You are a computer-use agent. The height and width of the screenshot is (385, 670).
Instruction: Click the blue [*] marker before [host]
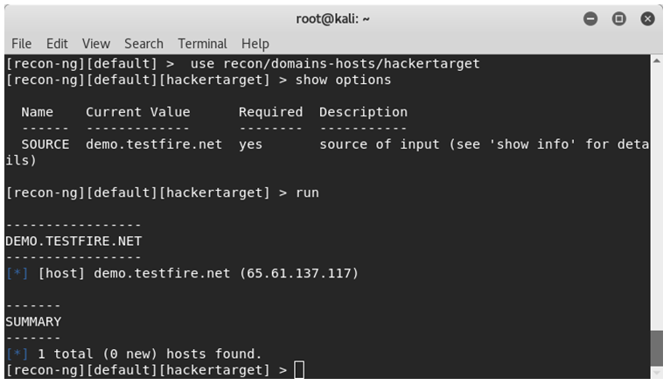[x=17, y=273]
